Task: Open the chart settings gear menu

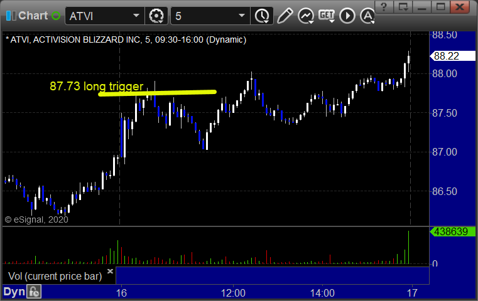Action: pyautogui.click(x=156, y=16)
